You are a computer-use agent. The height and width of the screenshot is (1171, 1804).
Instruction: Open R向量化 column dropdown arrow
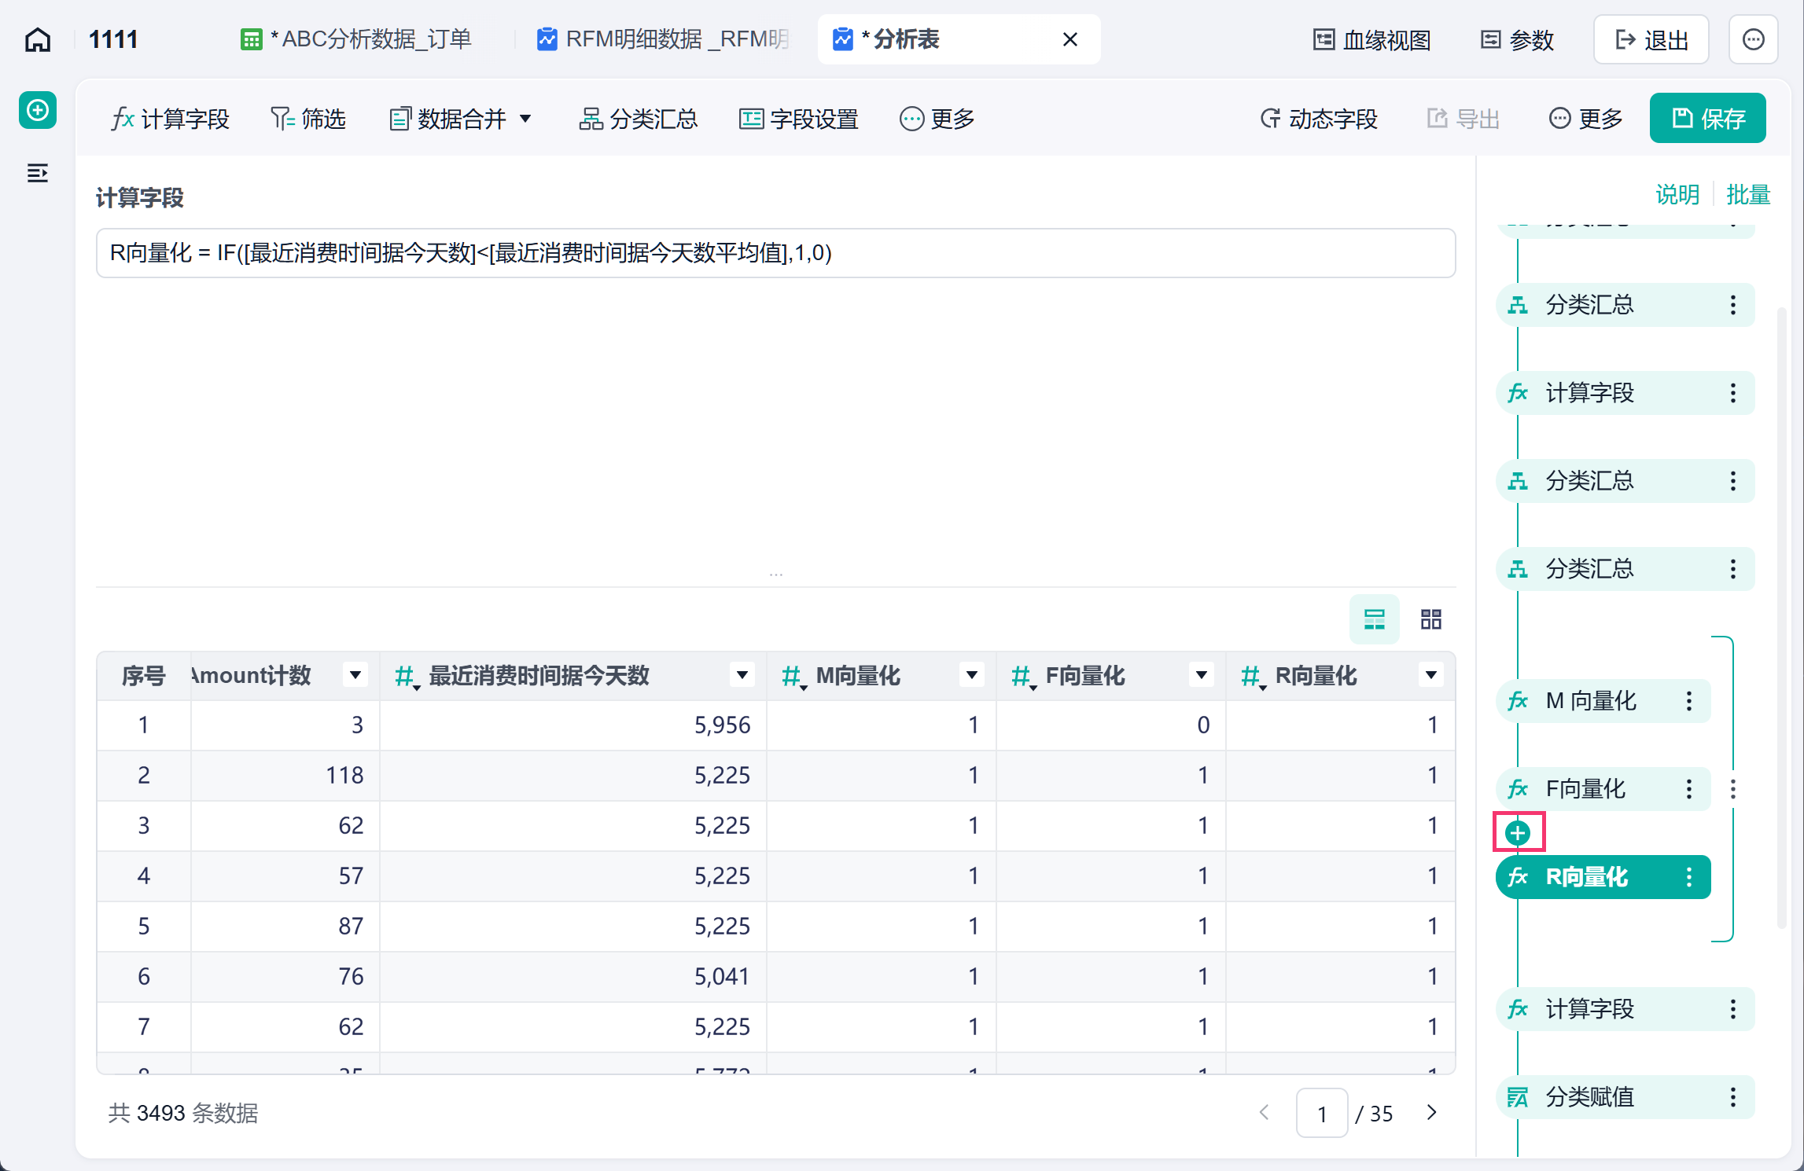tap(1431, 675)
